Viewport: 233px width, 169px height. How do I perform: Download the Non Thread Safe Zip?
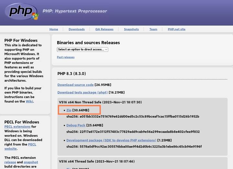coord(69,110)
